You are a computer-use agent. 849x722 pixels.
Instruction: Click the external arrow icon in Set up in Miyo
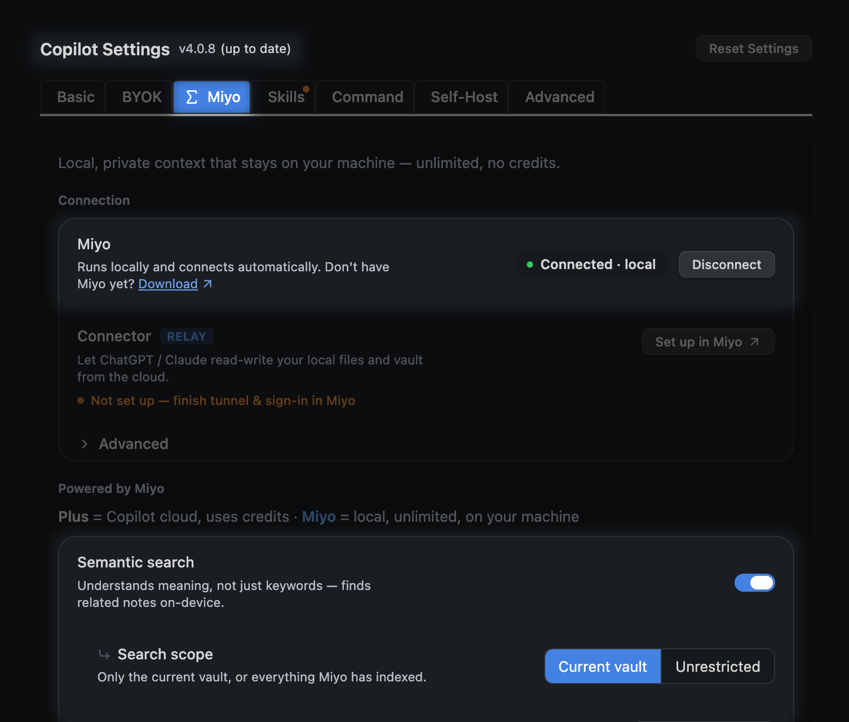click(754, 342)
